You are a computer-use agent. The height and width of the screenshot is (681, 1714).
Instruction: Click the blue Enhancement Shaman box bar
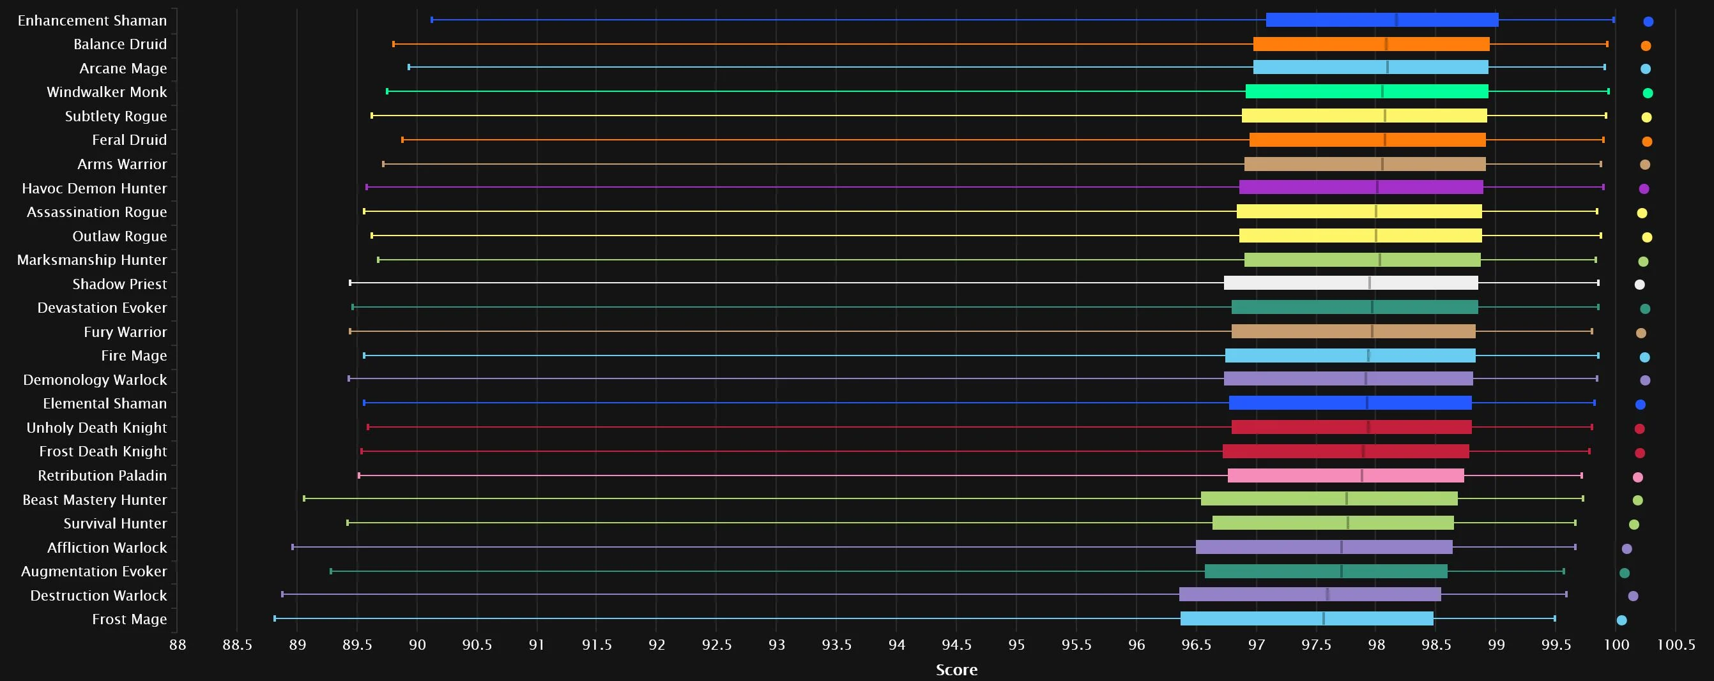point(1382,20)
